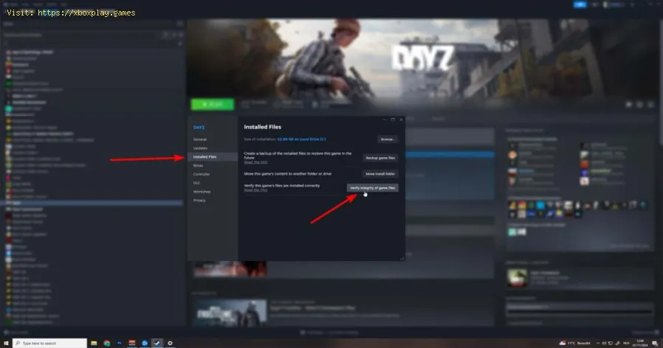Open the notification center icon
This screenshot has height=348, width=663.
coord(655,343)
